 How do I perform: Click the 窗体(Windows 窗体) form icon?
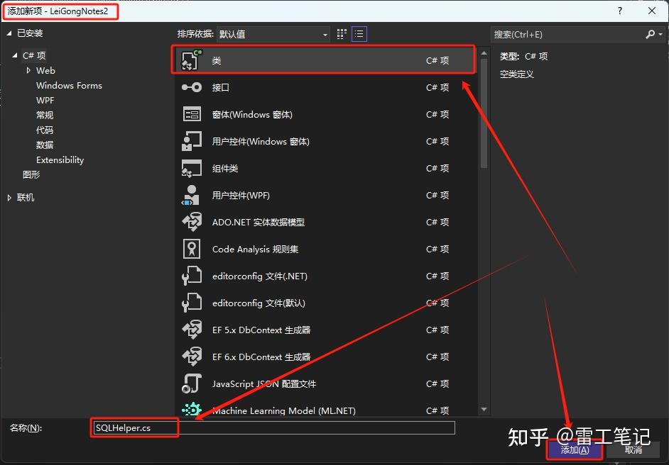coord(192,114)
